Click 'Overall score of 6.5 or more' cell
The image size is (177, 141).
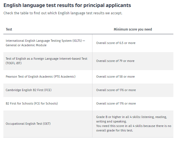pos(133,43)
